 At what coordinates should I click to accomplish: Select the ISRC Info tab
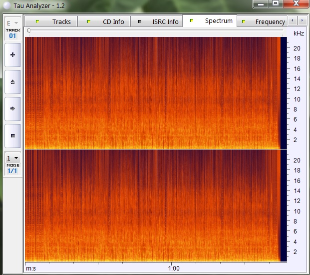pyautogui.click(x=159, y=21)
